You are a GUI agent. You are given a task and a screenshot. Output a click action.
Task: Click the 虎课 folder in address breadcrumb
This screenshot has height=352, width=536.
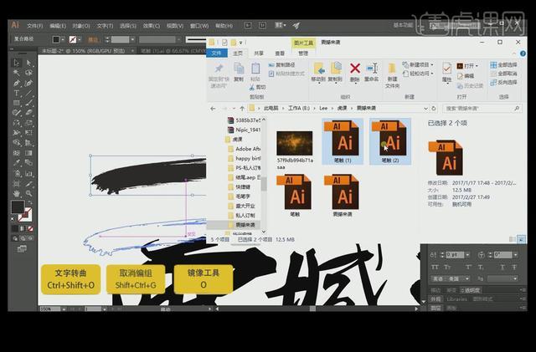343,108
